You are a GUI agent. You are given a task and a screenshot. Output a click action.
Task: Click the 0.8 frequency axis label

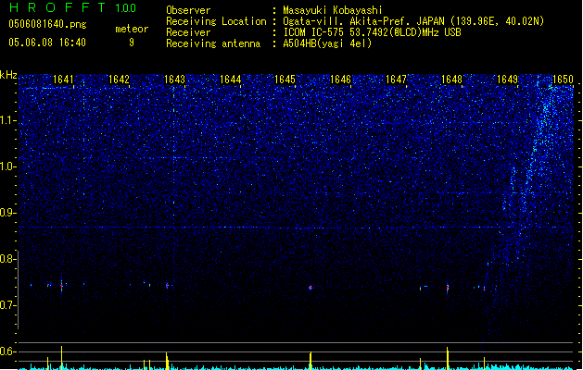click(x=7, y=259)
